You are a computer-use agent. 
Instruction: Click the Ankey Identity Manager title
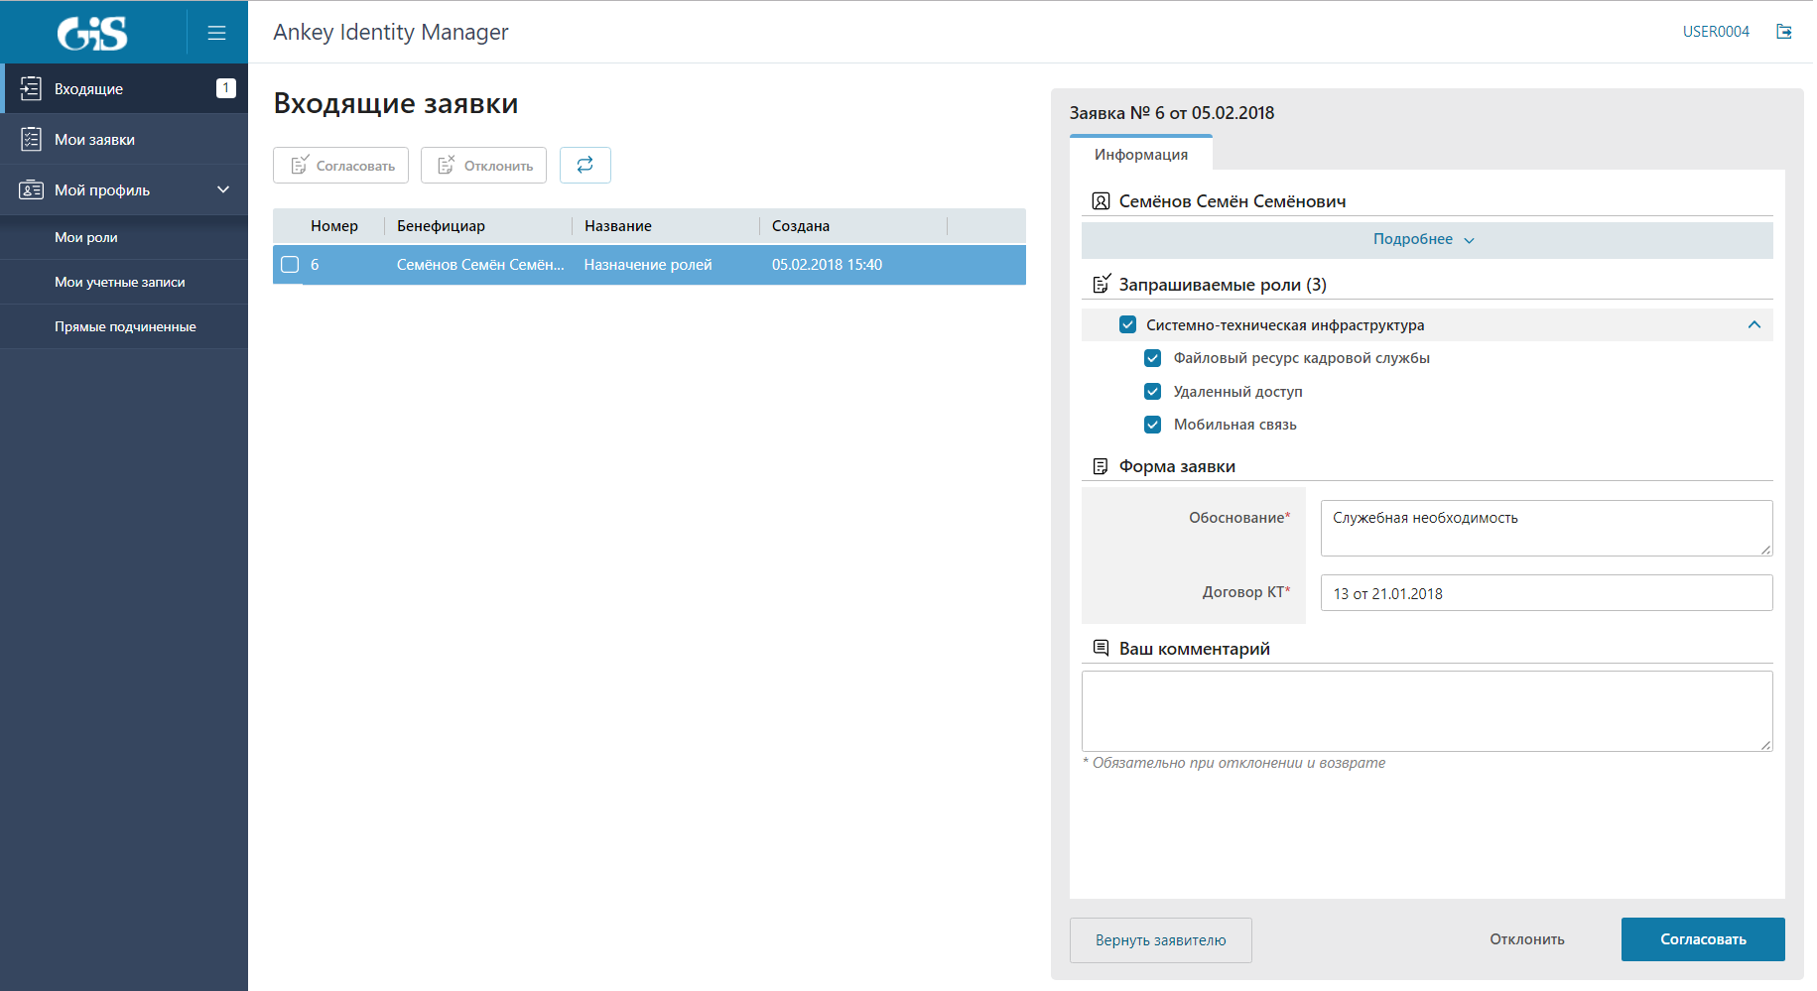coord(391,32)
